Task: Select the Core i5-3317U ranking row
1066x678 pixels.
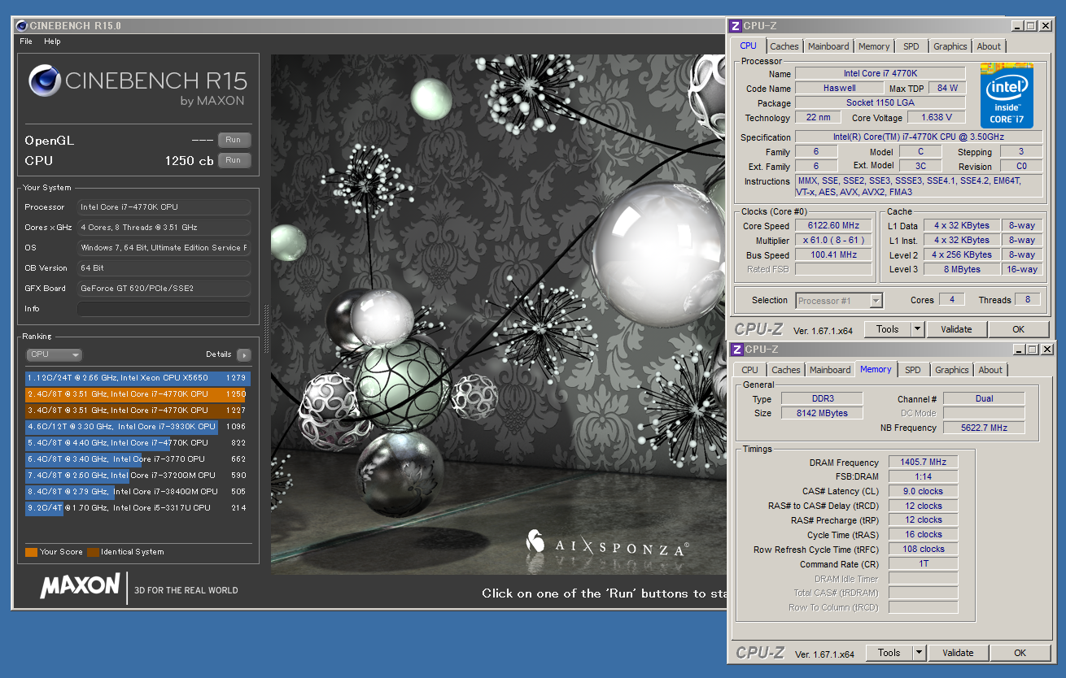Action: click(138, 508)
